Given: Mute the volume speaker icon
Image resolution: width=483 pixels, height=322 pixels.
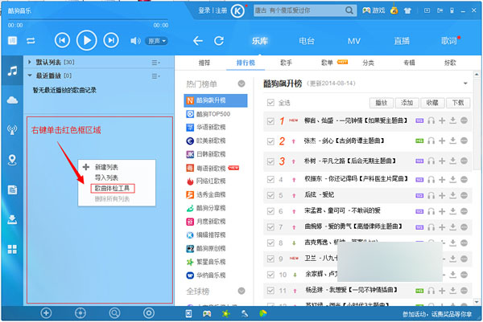Looking at the screenshot, I should coord(135,41).
